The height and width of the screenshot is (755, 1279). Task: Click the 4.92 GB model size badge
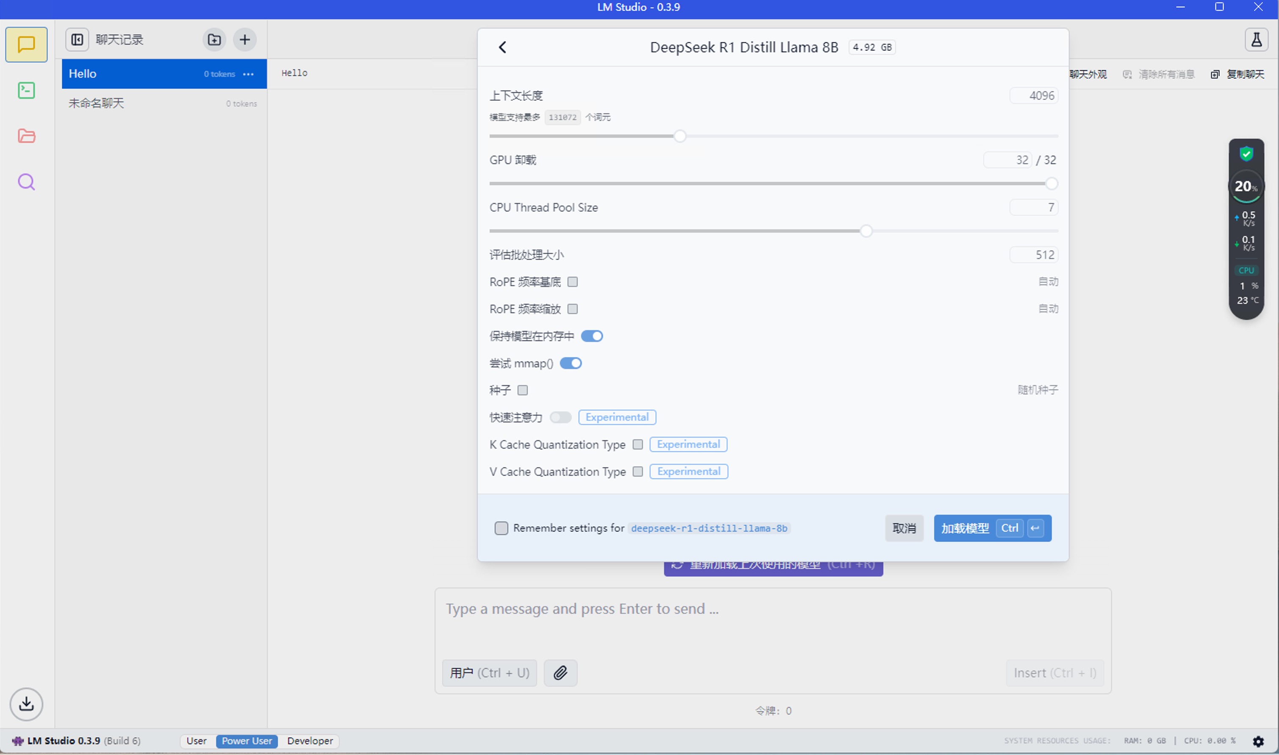872,47
